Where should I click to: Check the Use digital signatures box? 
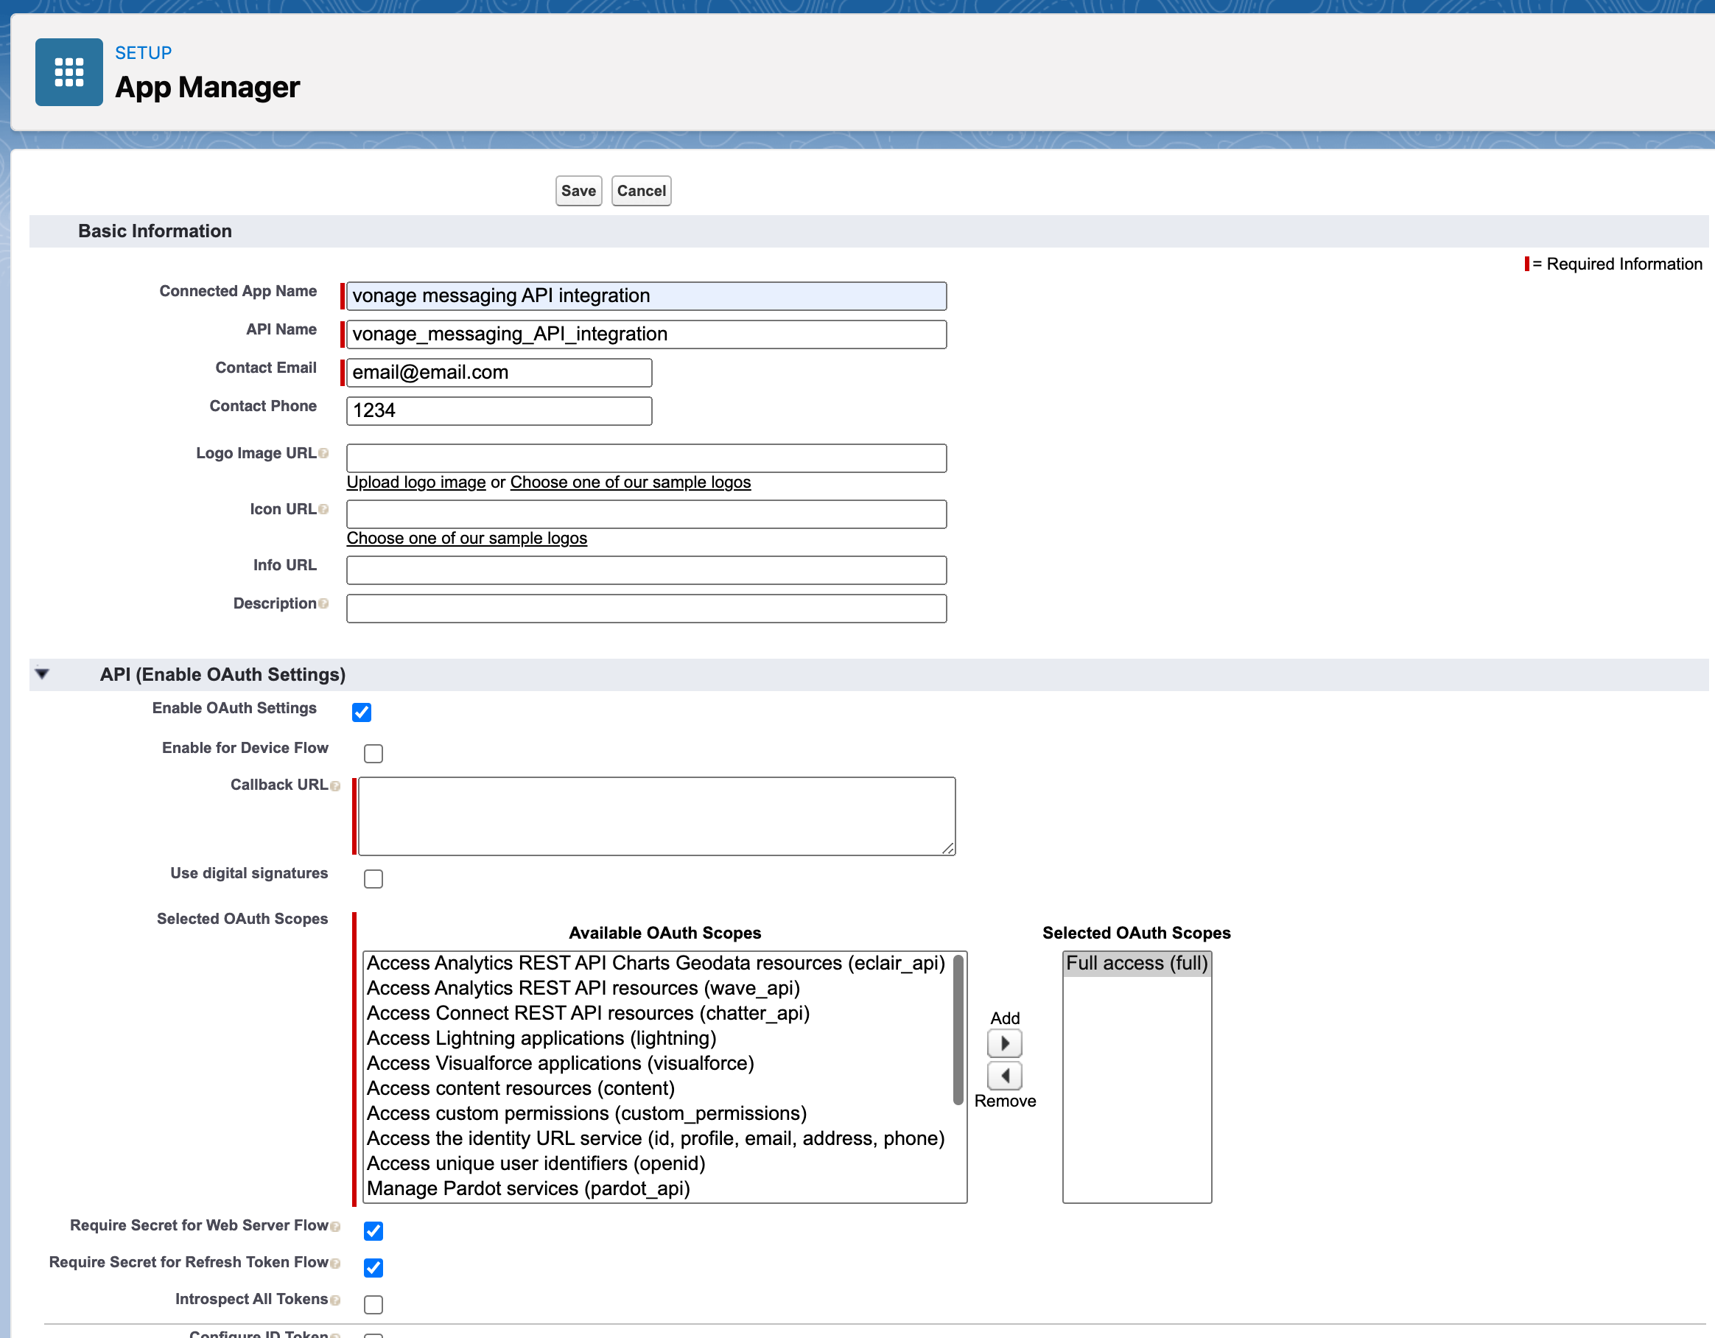point(373,879)
